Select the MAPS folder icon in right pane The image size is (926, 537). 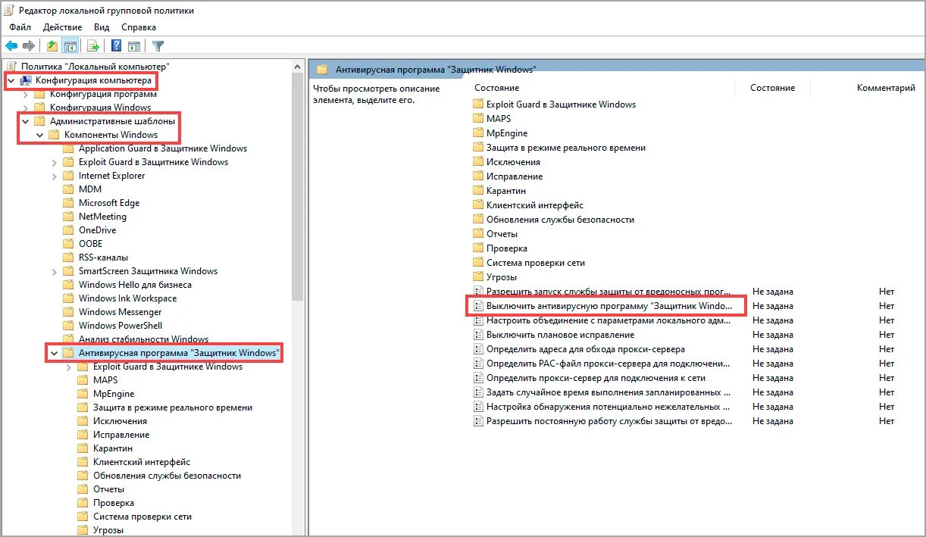[477, 119]
